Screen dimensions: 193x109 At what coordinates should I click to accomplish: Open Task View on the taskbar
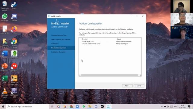pos(52,106)
